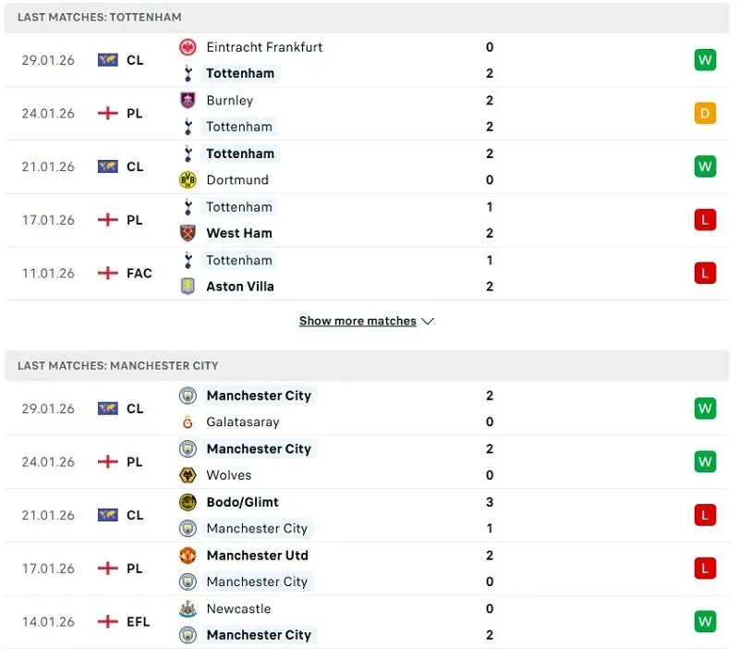Click the Eintracht Frankfurt club crest
This screenshot has width=739, height=649.
tap(188, 47)
